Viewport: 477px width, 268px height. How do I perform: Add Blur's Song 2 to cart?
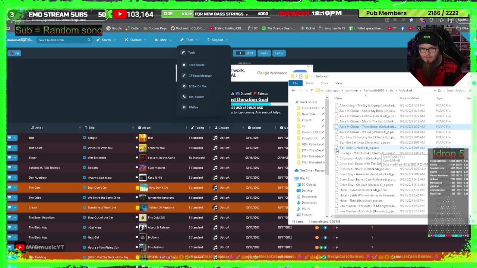point(9,138)
